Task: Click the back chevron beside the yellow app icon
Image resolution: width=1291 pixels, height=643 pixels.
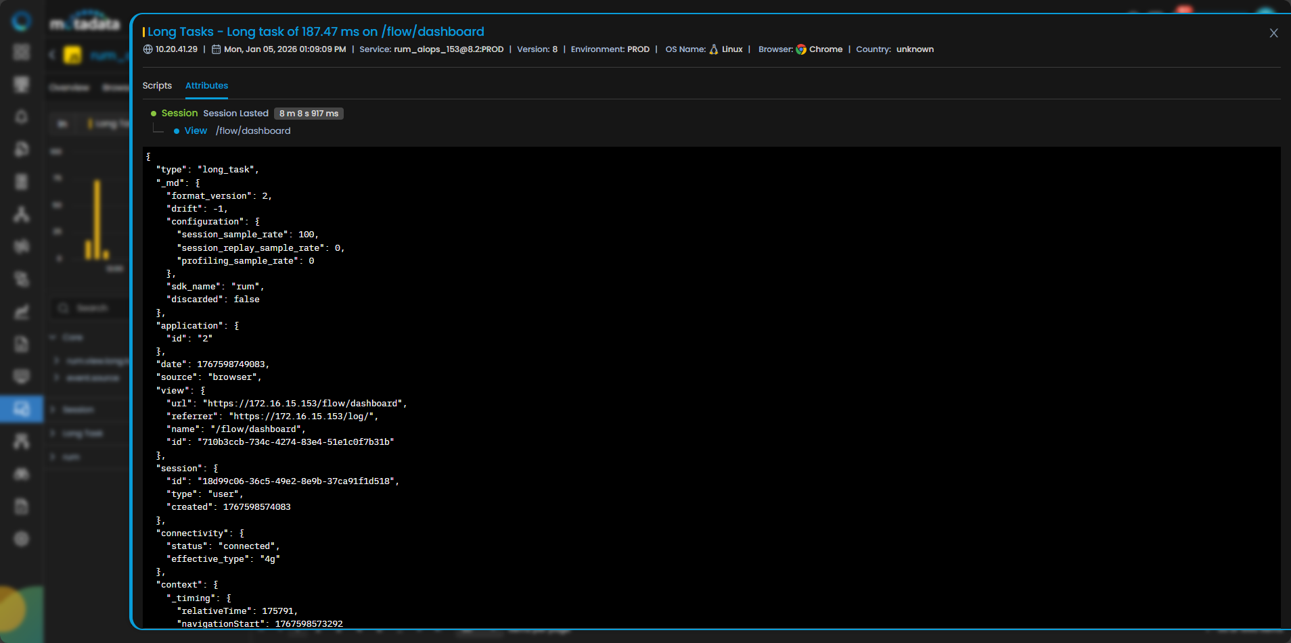Action: click(52, 55)
